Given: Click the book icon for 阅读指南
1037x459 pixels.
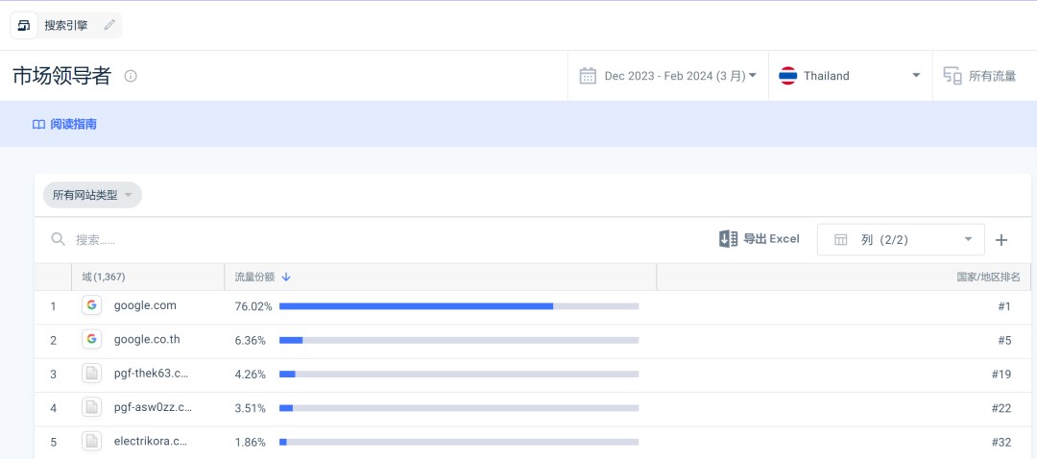Looking at the screenshot, I should (38, 124).
